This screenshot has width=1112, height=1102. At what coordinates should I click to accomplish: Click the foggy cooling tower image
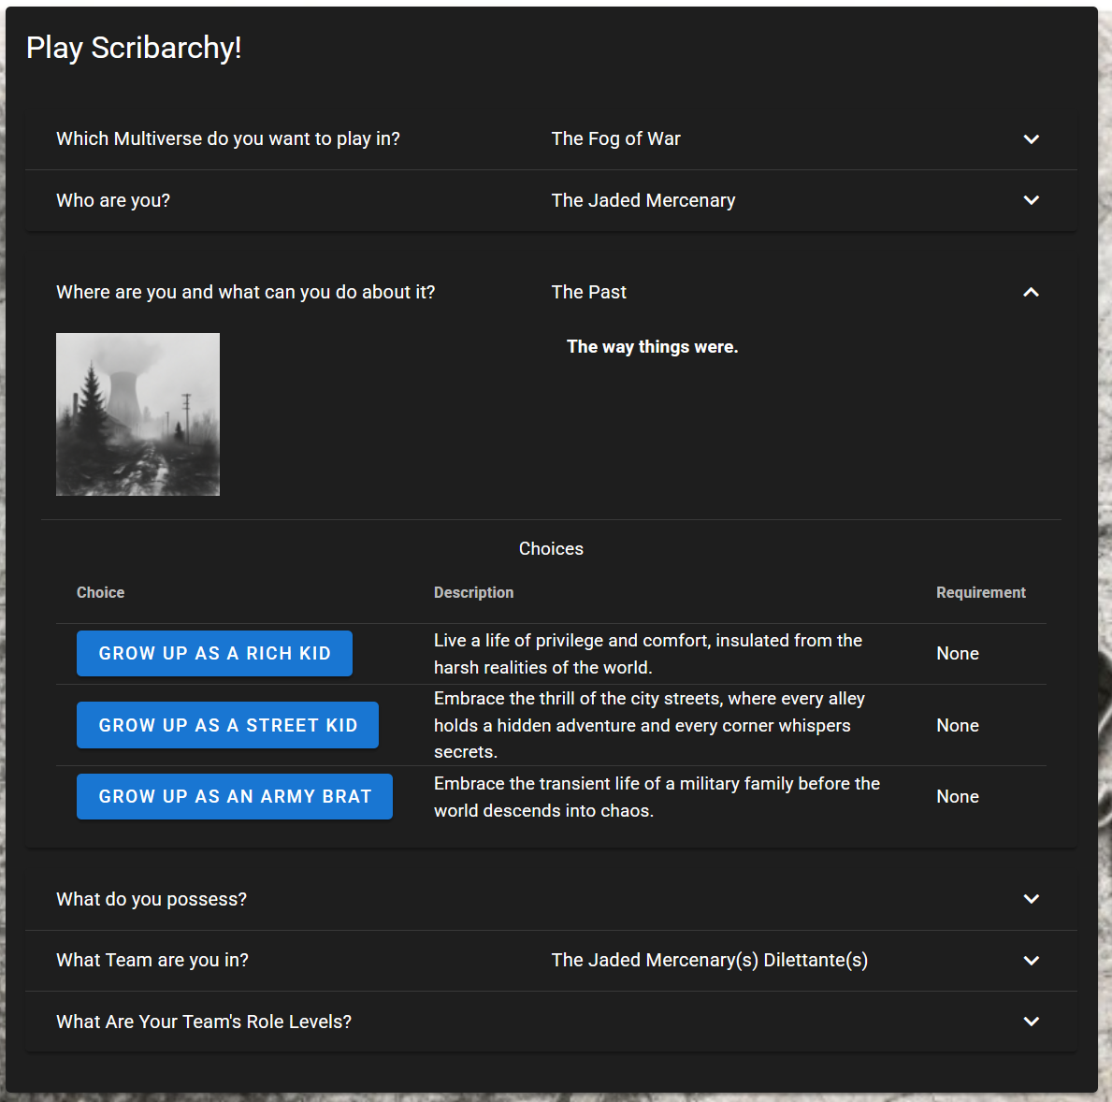click(137, 414)
